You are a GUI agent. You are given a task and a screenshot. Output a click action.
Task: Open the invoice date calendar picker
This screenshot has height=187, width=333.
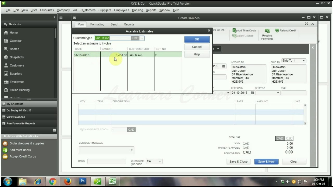pyautogui.click(x=224, y=66)
